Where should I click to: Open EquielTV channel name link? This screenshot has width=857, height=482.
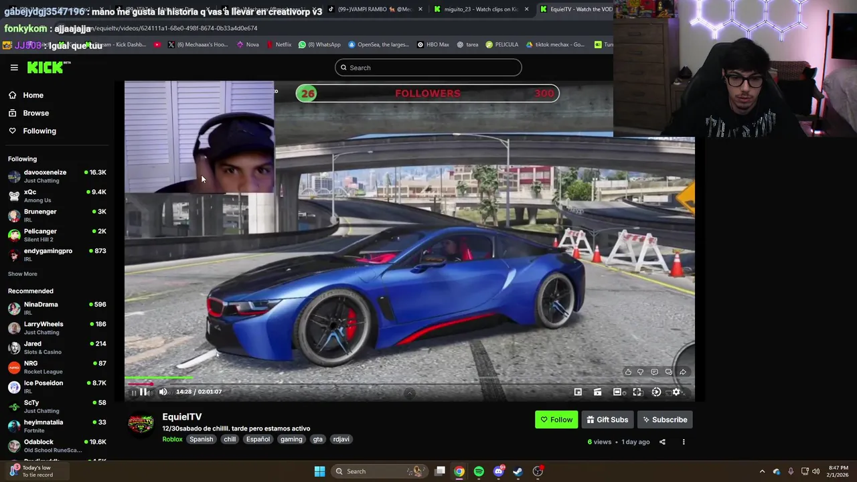(x=181, y=417)
